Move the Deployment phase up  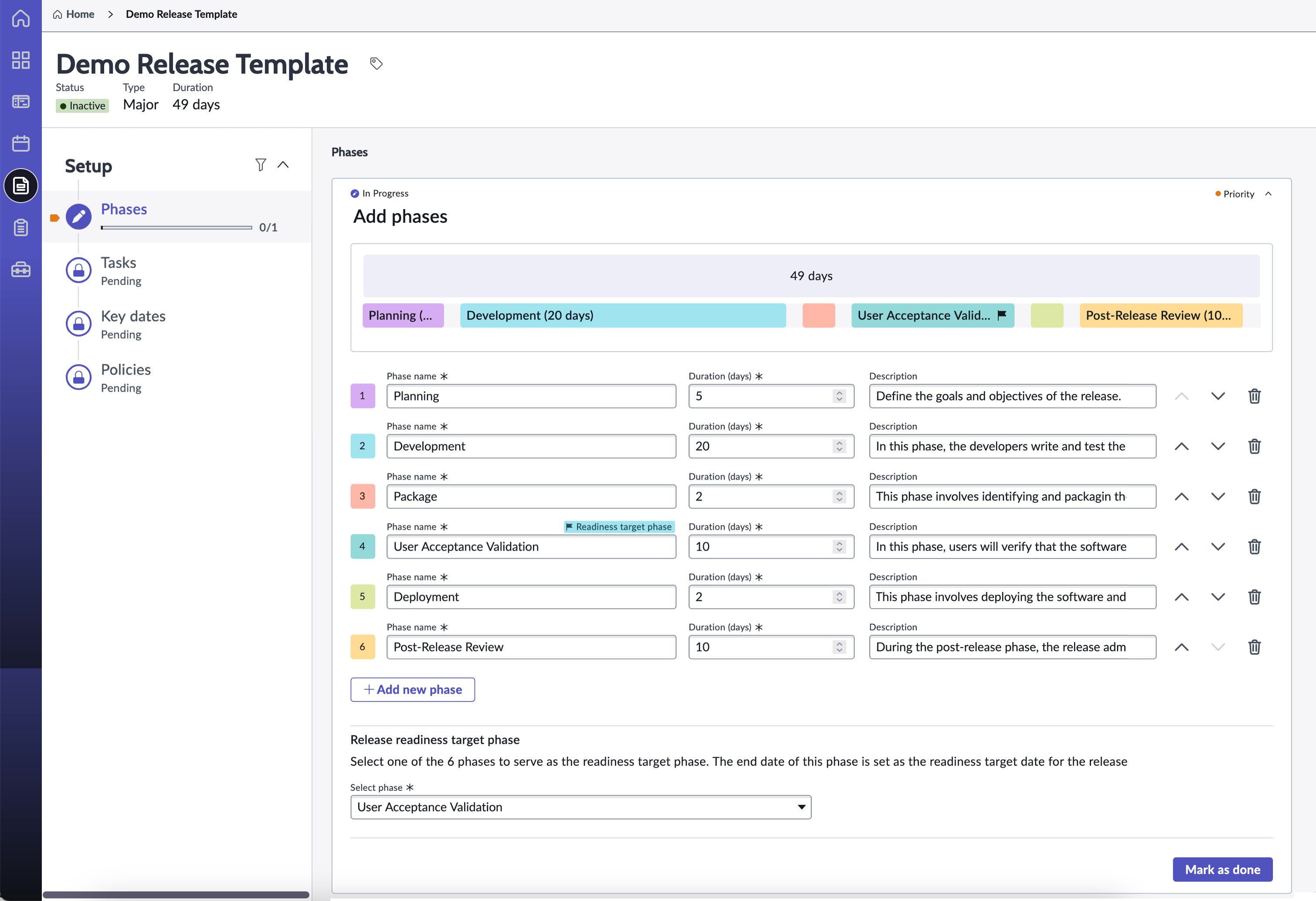pos(1182,597)
